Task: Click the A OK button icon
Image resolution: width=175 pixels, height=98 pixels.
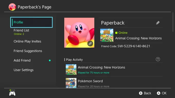Action: 159,93
